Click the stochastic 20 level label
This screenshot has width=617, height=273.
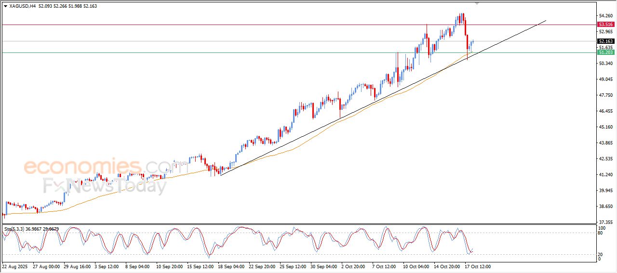(x=600, y=254)
